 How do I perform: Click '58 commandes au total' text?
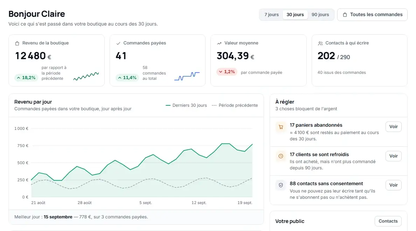tap(154, 73)
